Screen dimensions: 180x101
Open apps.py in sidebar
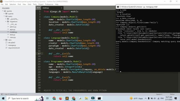pos(12,29)
